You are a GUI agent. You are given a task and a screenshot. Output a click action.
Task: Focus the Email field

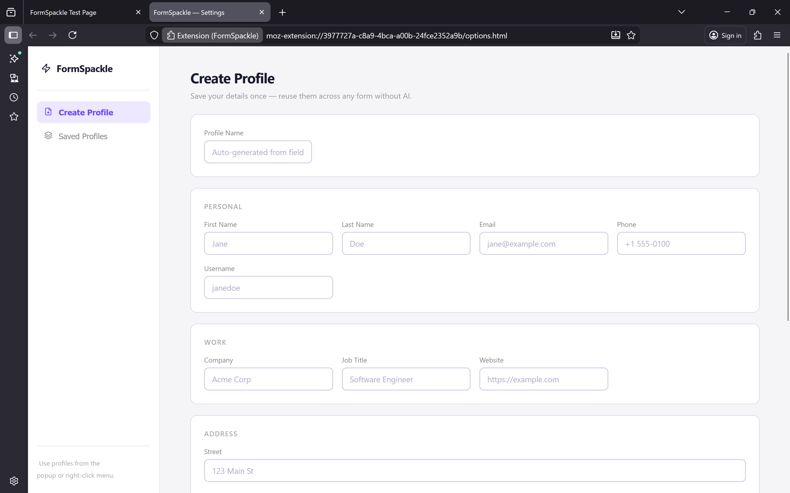tap(544, 244)
